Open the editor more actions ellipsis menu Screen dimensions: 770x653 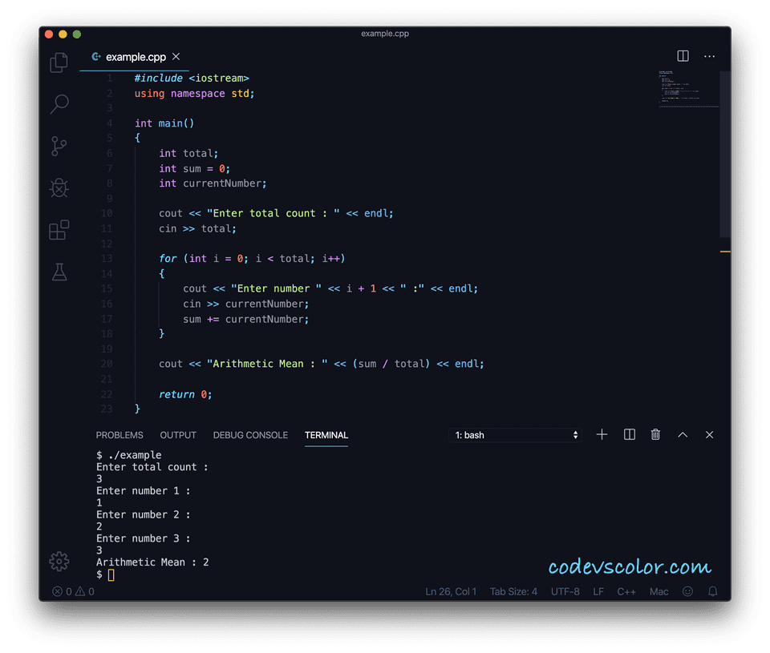click(709, 55)
